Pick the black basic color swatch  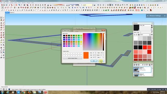pyautogui.click(x=64, y=36)
